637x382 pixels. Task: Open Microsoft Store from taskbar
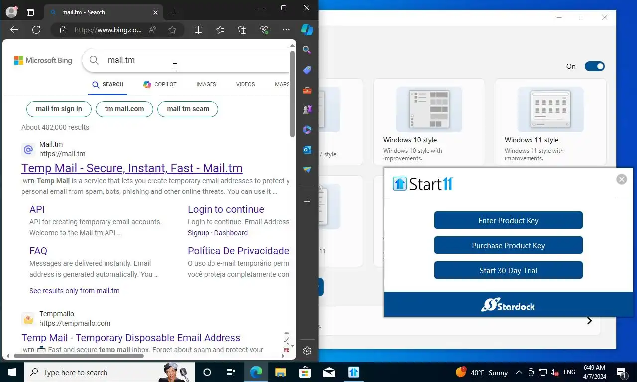[x=305, y=372]
